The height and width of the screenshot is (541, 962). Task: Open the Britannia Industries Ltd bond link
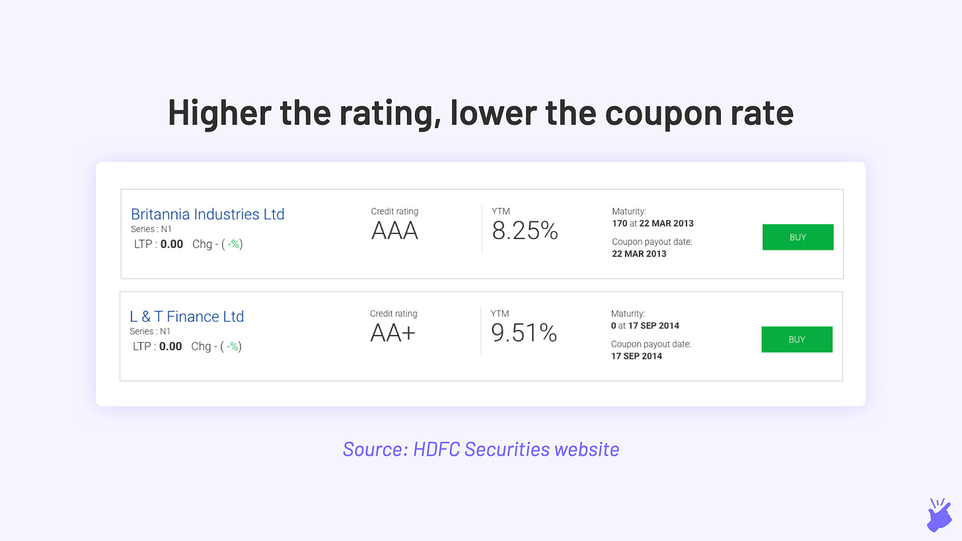click(207, 214)
